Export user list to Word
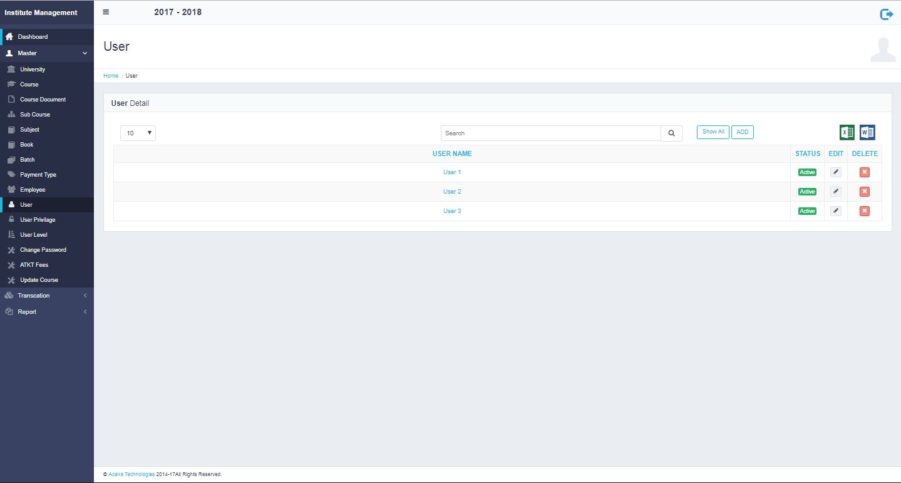 click(867, 132)
